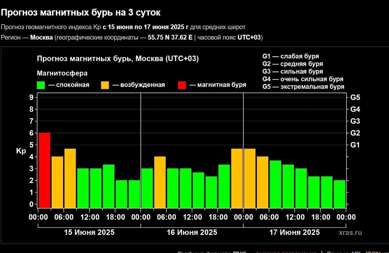
Task: Select the orange bar for 21:00–24:00 on 16 June
Action: click(237, 178)
